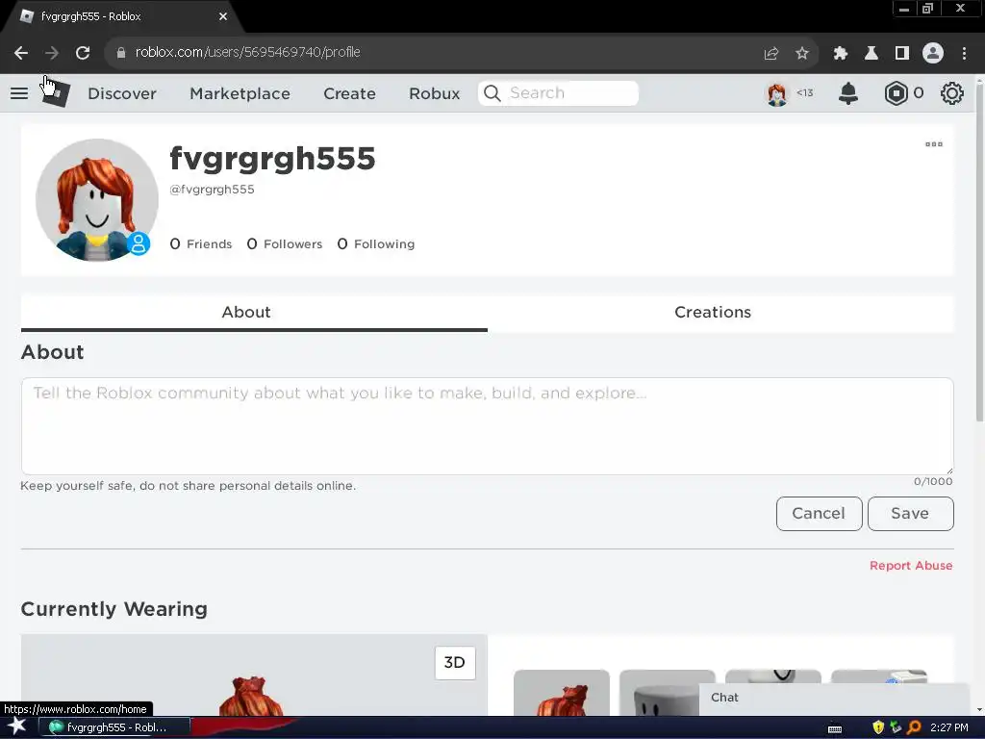Open the Robux balance icon
The width and height of the screenshot is (985, 739).
point(896,93)
